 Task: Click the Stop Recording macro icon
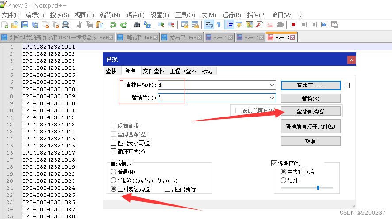[x=304, y=25]
